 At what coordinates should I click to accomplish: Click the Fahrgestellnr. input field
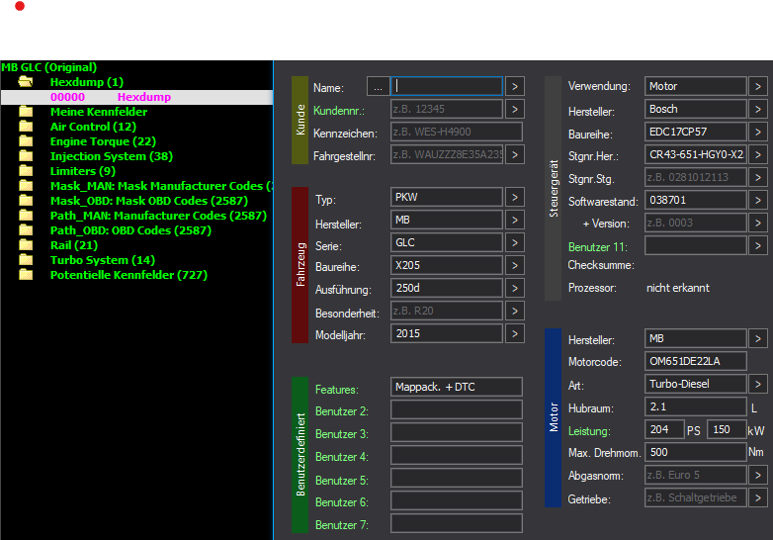point(447,154)
